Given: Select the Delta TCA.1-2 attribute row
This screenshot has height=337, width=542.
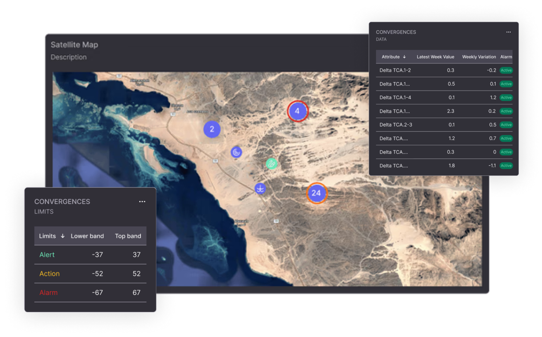Looking at the screenshot, I should click(395, 70).
